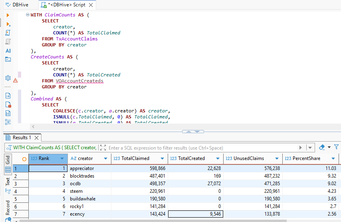
Task: Click the 11.03 PercentShare cell
Action: tap(311, 168)
